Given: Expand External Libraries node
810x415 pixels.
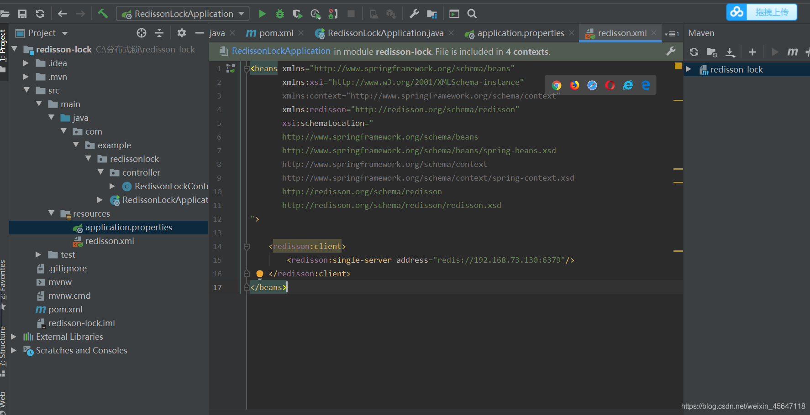Looking at the screenshot, I should coord(14,337).
